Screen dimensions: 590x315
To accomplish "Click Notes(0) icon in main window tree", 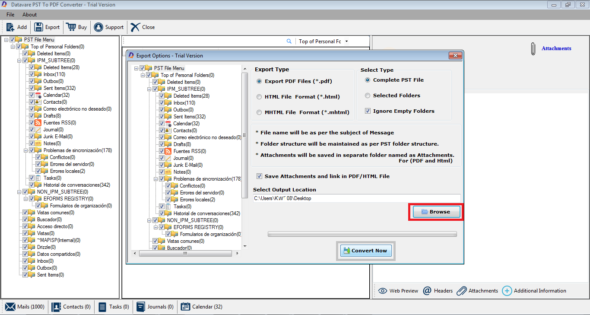I will [38, 143].
